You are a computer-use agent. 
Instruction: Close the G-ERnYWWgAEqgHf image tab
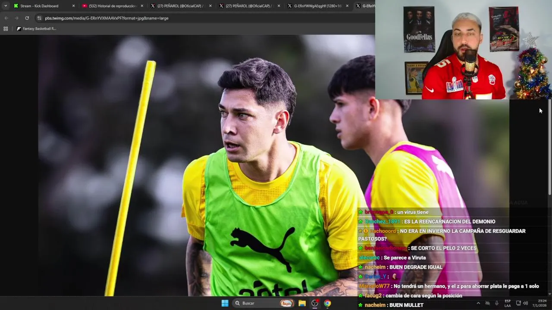point(347,6)
